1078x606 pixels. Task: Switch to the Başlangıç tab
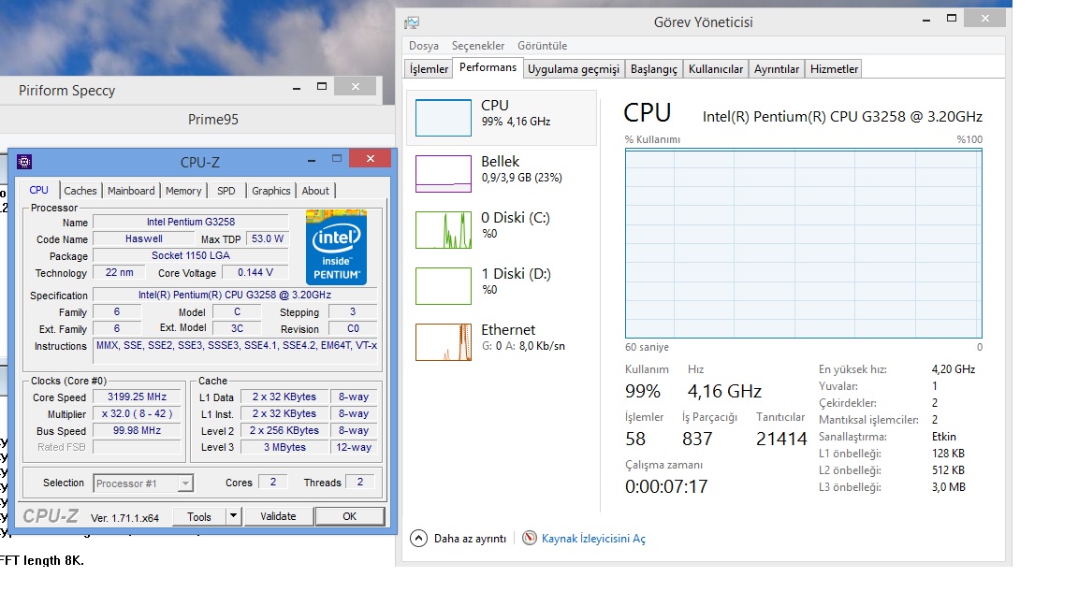[654, 68]
